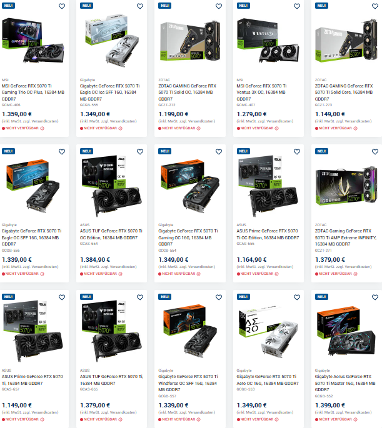Viewport: 382px width, 428px height.
Task: Click Gigabyte Aero OC white card image
Action: (268, 331)
